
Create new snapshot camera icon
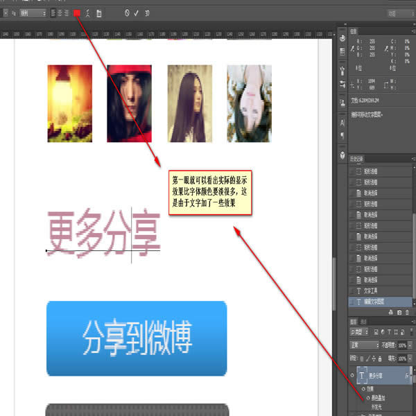tap(399, 312)
